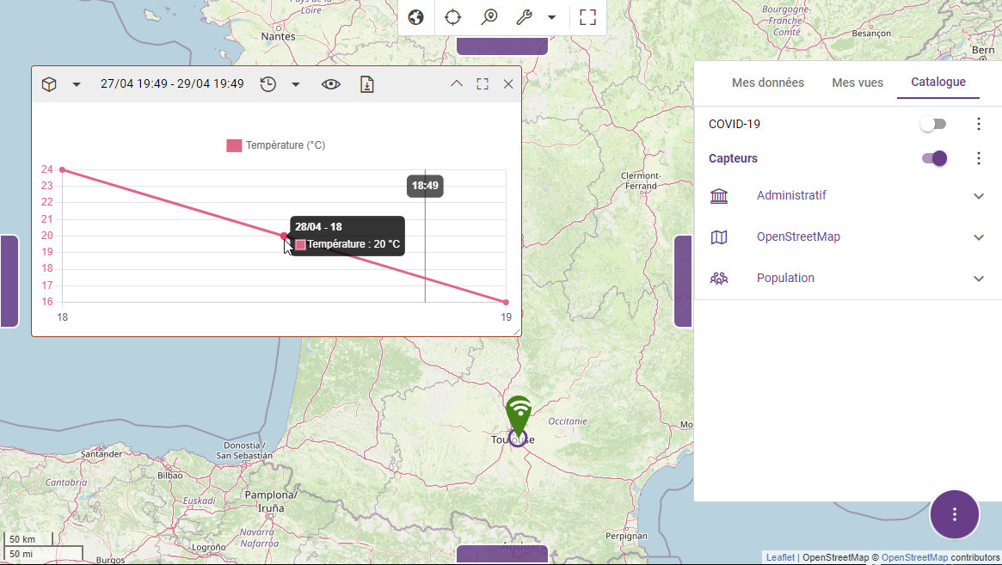Click the green sensor marker on Toulouse
This screenshot has width=1002, height=565.
(518, 413)
